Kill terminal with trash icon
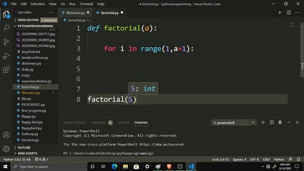 point(280,123)
